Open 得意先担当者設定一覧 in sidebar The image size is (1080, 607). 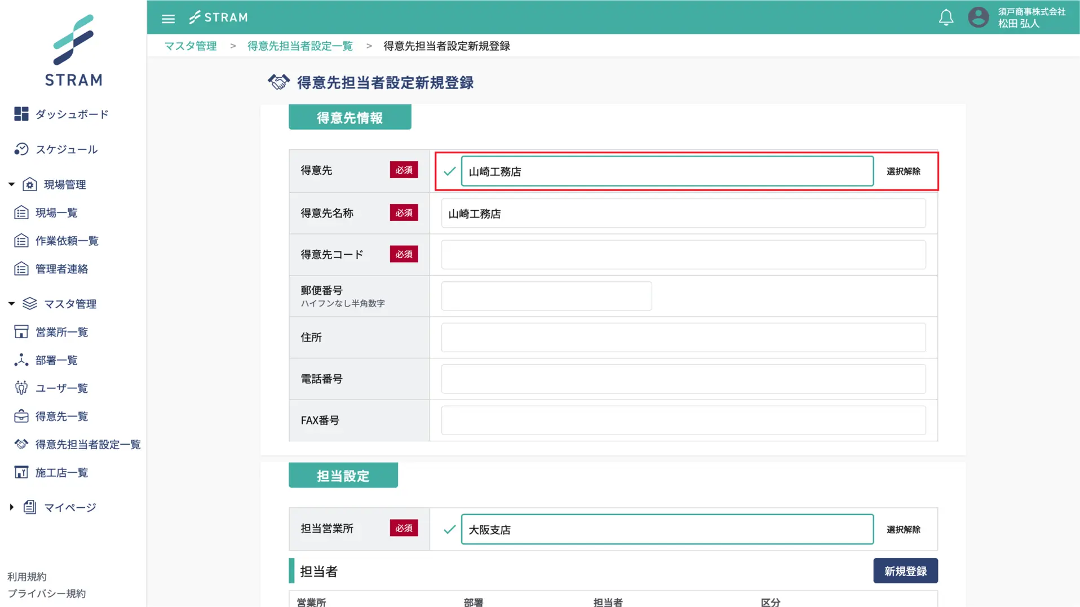tap(88, 445)
